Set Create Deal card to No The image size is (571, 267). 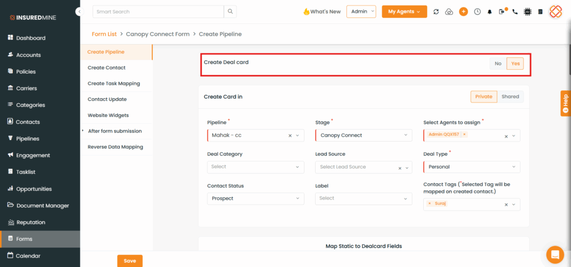coord(498,64)
